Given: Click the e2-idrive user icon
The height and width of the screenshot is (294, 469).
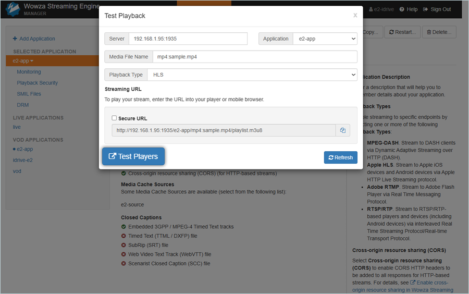Looking at the screenshot, I should pyautogui.click(x=371, y=9).
